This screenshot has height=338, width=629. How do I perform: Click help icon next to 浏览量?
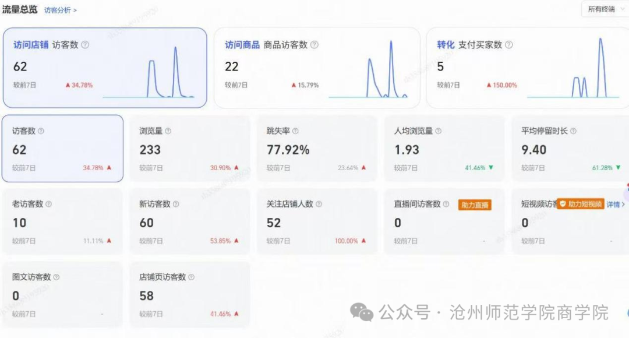tap(168, 131)
